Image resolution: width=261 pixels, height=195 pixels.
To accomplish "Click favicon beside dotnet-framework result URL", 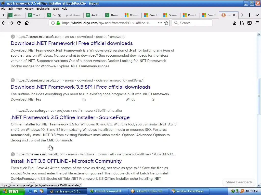I will click(13, 37).
